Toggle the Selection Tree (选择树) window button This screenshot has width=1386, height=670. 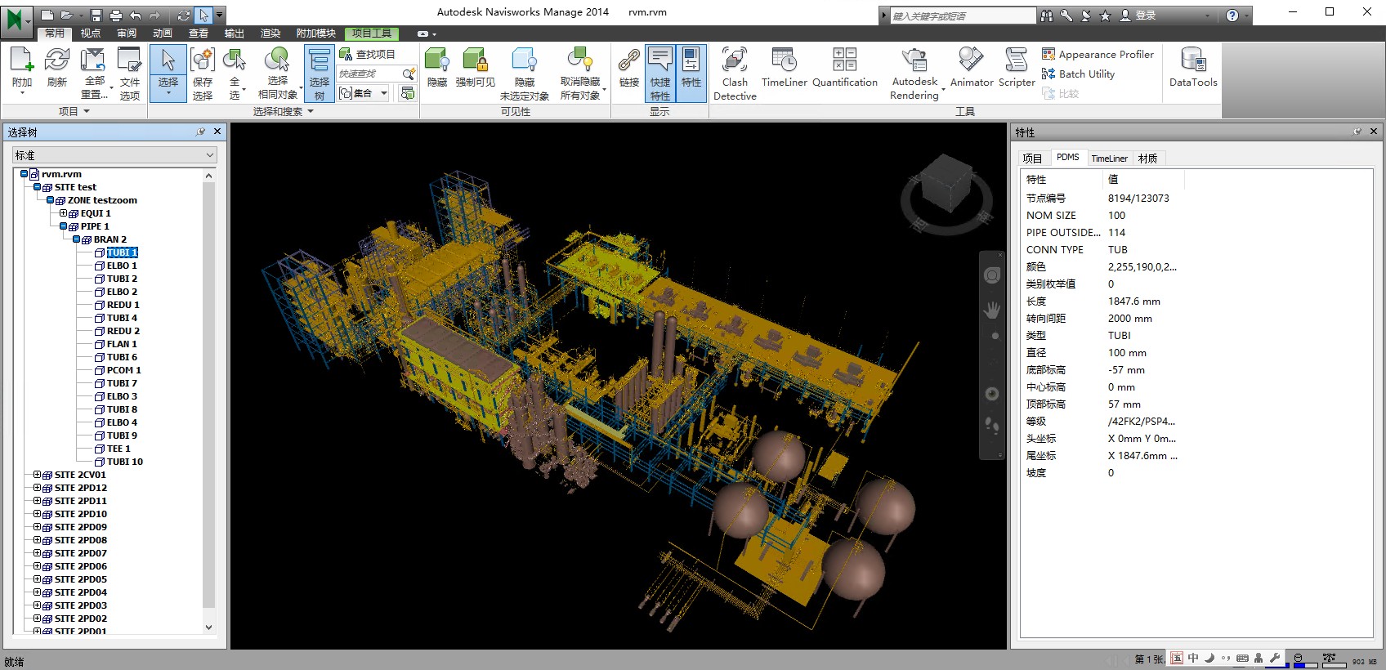319,74
